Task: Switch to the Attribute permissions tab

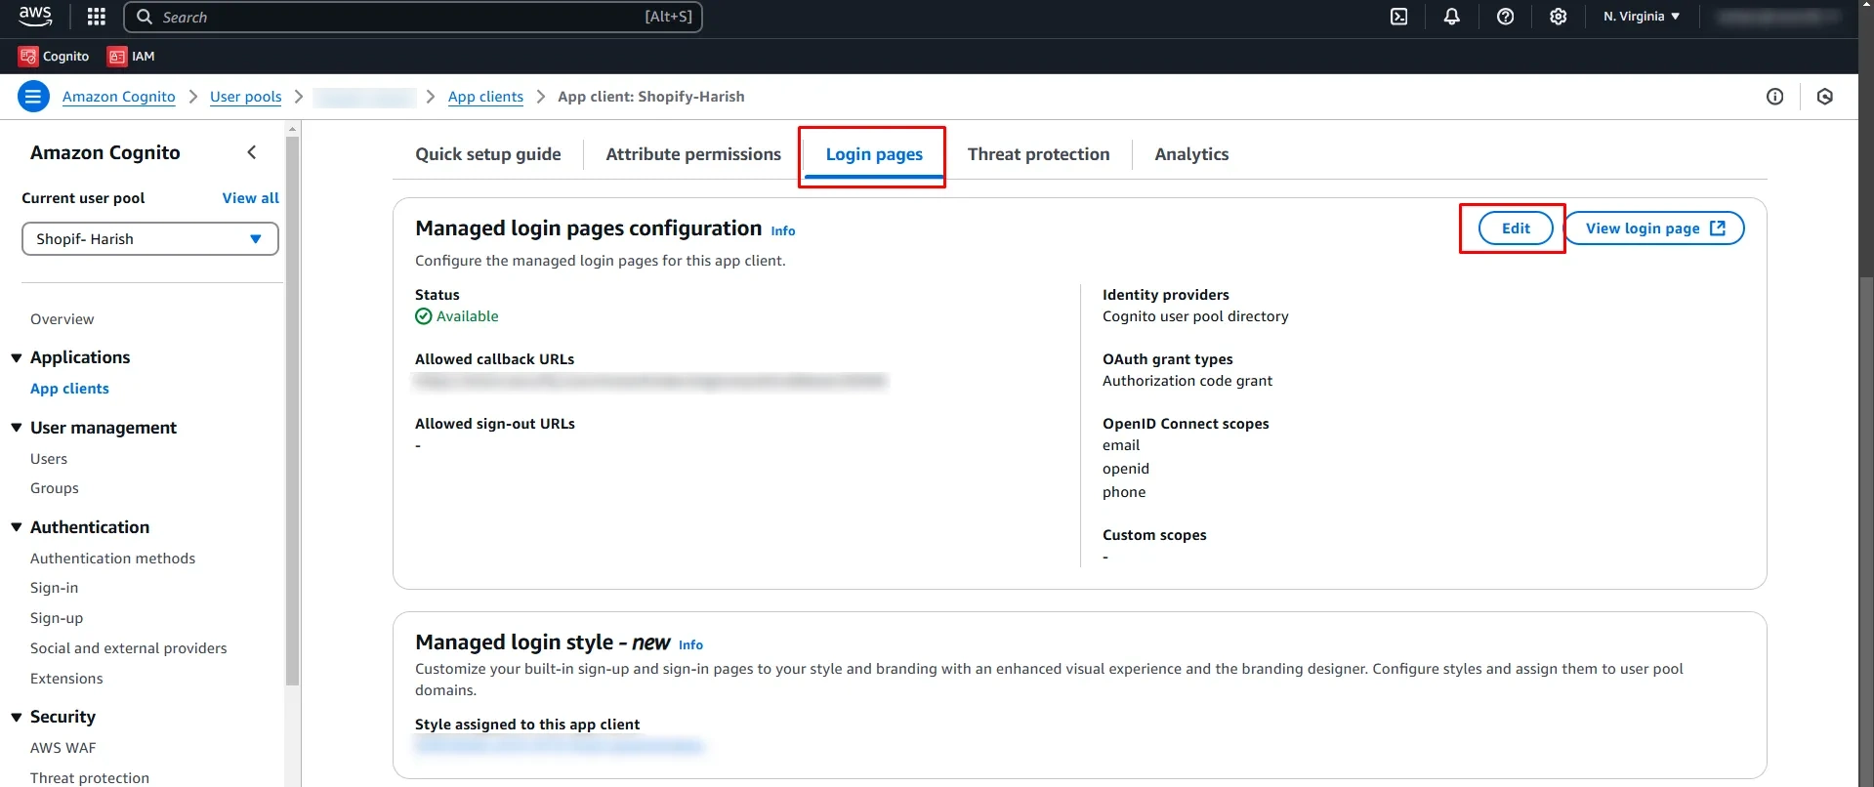Action: coord(693,154)
